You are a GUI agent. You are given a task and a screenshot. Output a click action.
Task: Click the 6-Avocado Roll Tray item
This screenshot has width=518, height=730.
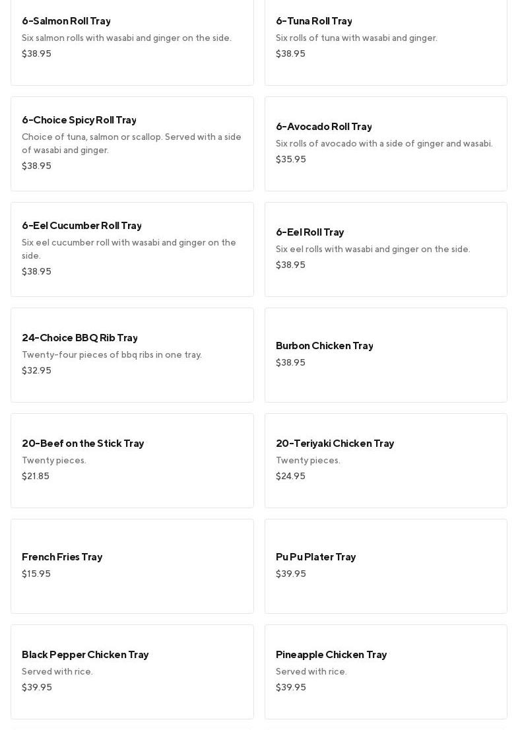tap(324, 127)
